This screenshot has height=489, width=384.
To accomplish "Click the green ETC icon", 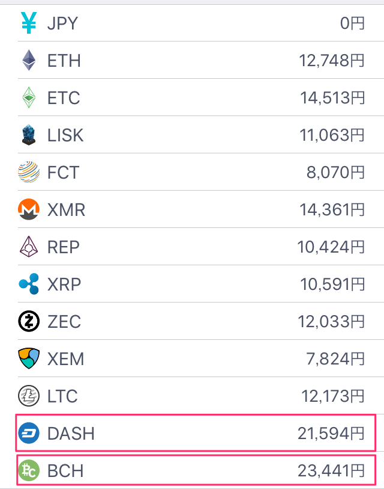I will (x=29, y=97).
